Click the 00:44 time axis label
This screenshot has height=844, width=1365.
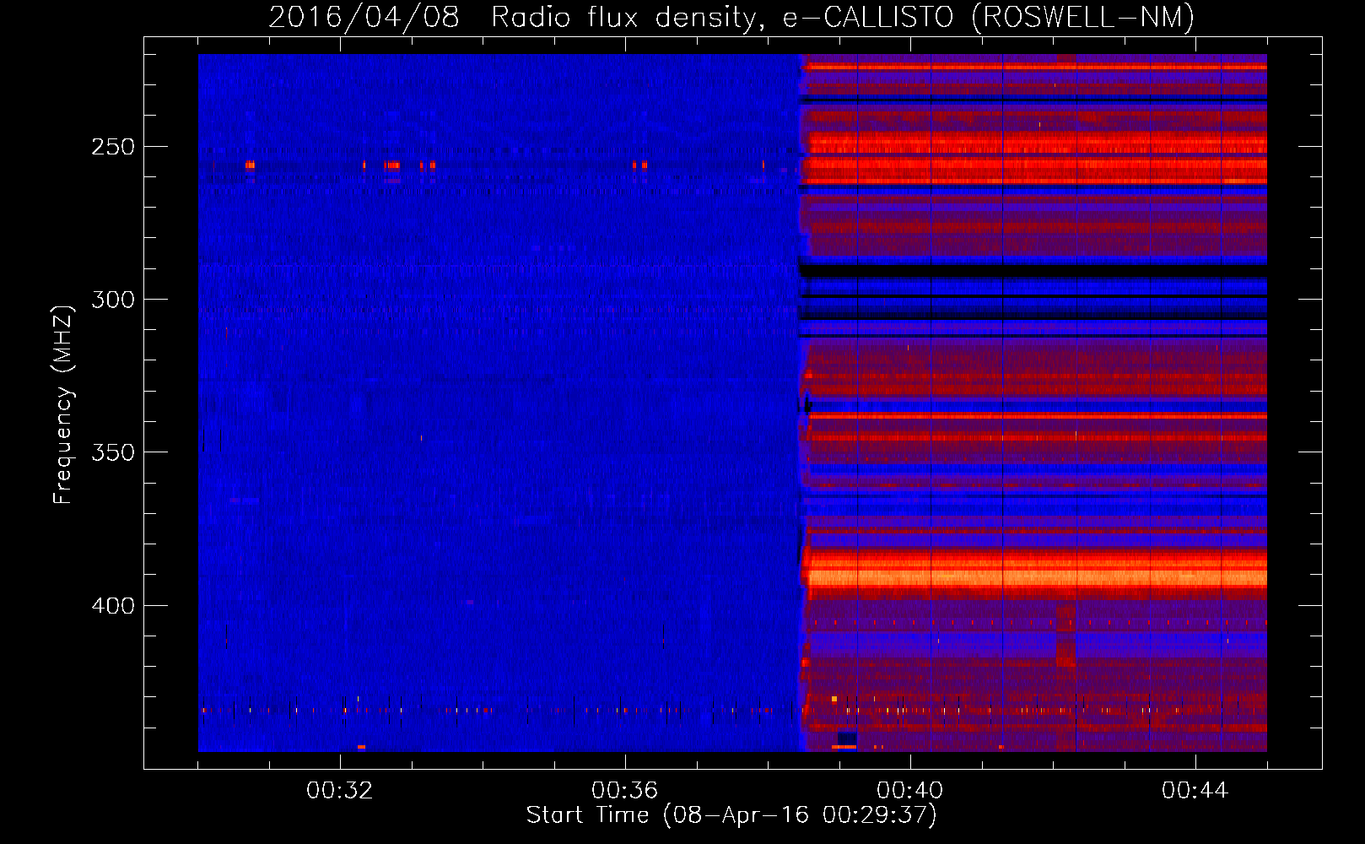[1195, 791]
